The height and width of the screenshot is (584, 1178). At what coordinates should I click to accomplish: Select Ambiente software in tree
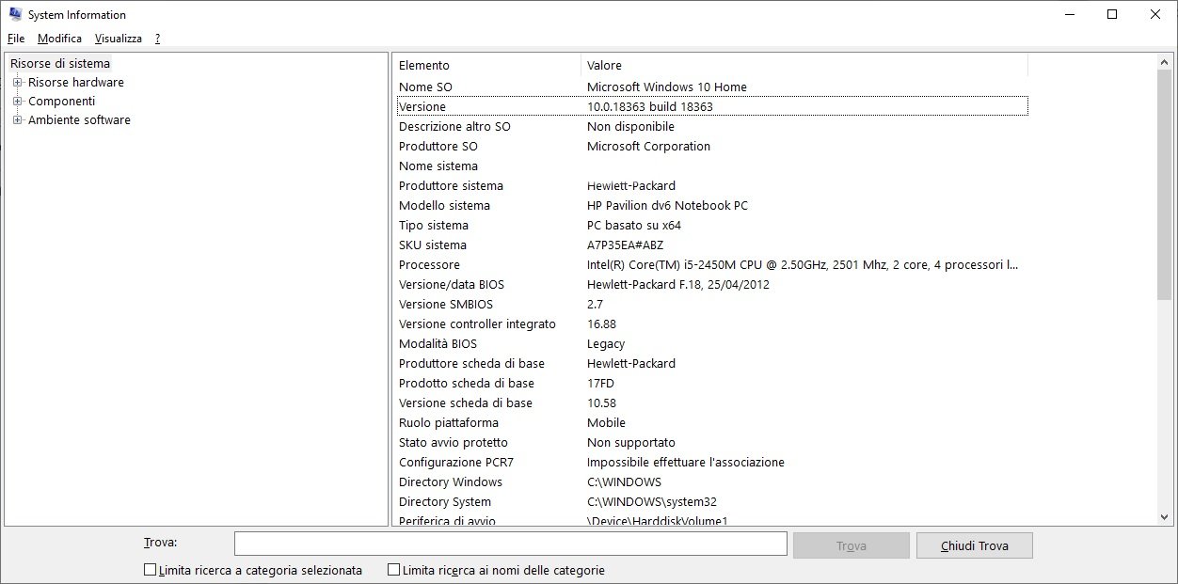click(x=80, y=120)
